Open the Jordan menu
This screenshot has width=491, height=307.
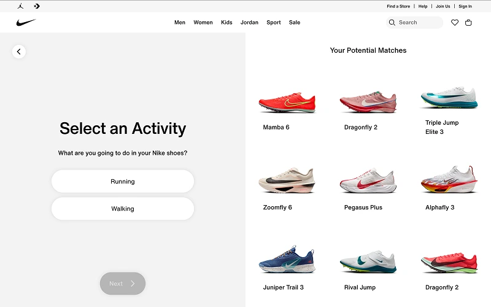tap(249, 23)
